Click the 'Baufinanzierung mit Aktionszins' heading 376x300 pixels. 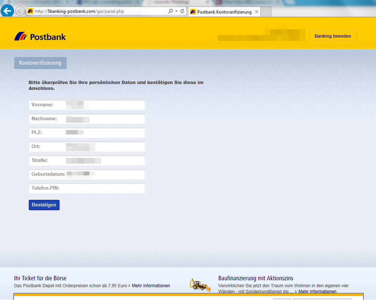[256, 278]
